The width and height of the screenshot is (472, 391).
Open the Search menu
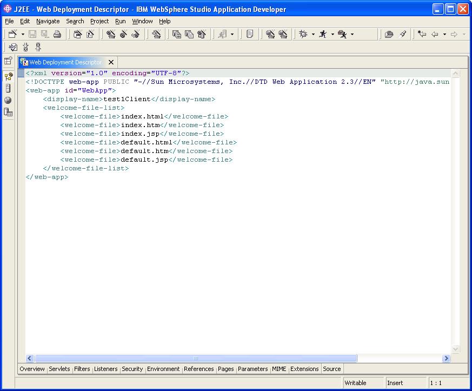click(75, 21)
